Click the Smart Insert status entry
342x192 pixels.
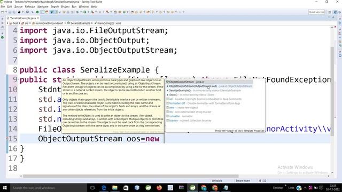243,181
